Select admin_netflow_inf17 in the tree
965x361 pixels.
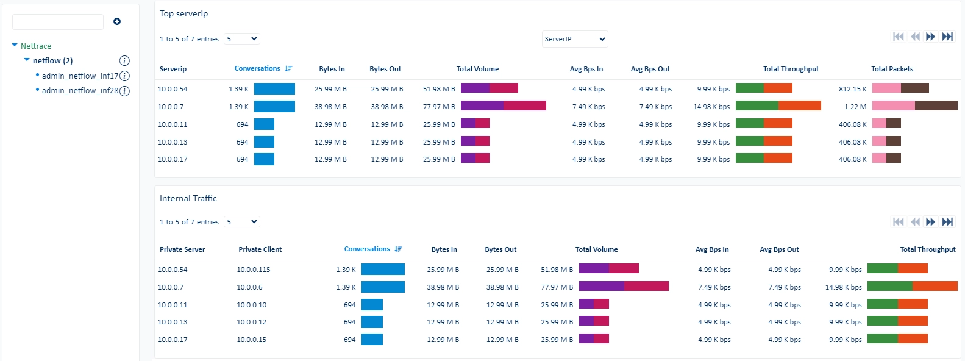[80, 76]
